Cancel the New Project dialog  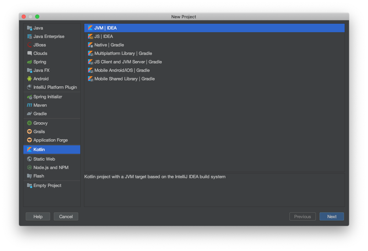coord(66,216)
